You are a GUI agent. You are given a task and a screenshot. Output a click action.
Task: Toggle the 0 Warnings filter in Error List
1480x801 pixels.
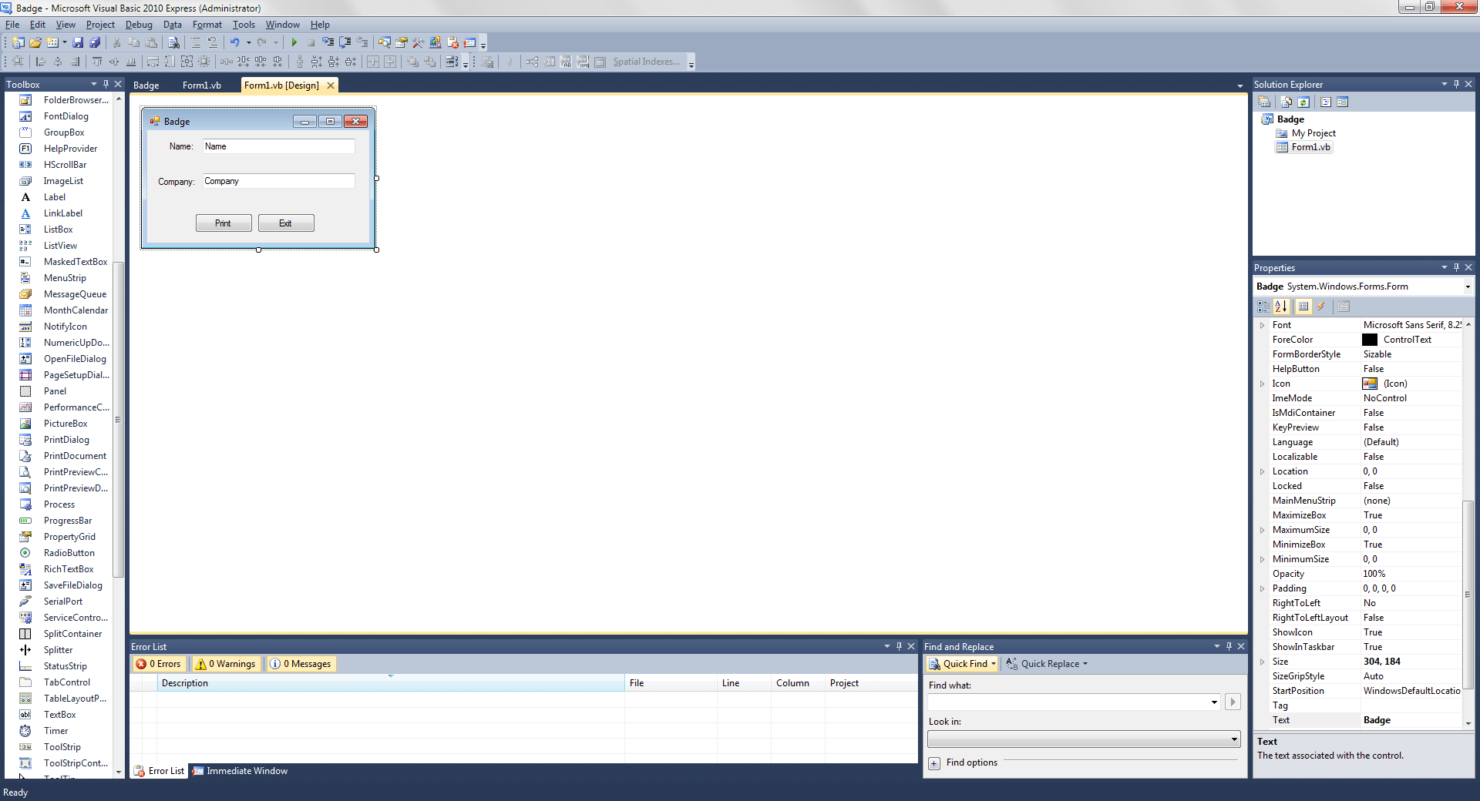click(225, 663)
